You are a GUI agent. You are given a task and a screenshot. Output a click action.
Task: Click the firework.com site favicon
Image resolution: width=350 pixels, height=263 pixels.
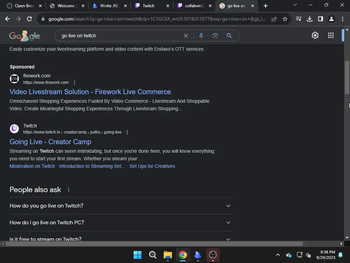pos(14,79)
